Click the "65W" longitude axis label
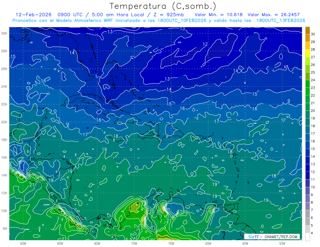320x247 pixels. point(208,244)
